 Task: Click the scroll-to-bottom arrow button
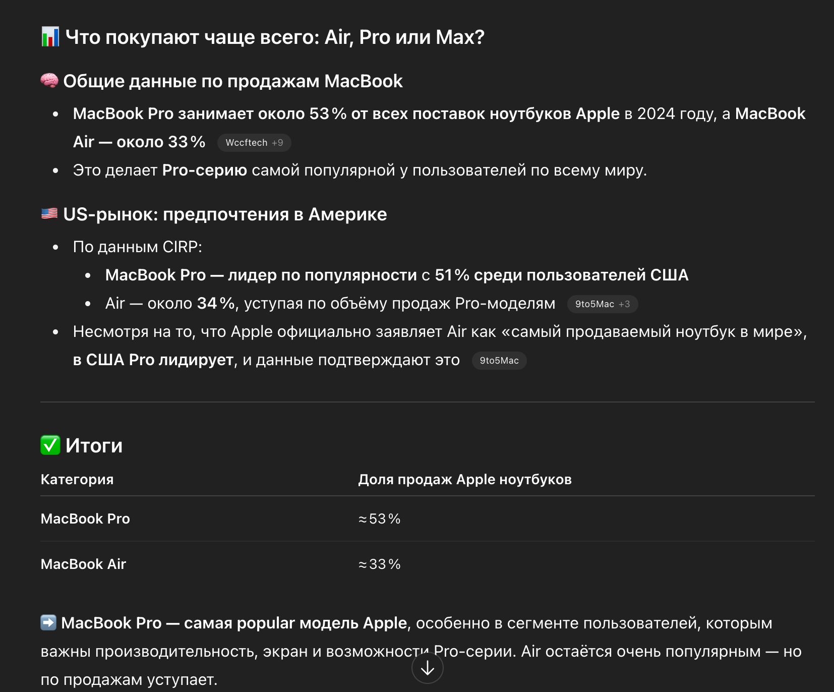tap(427, 668)
